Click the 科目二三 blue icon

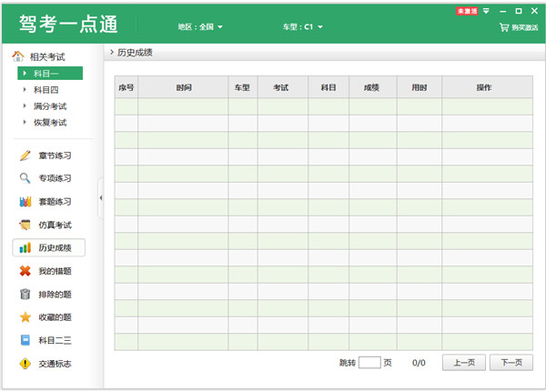point(25,340)
